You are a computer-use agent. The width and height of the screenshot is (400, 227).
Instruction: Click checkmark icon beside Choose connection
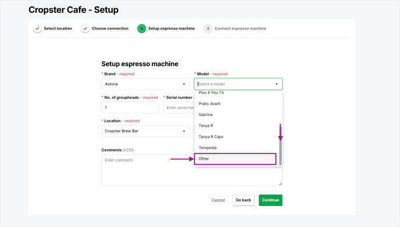coord(85,28)
